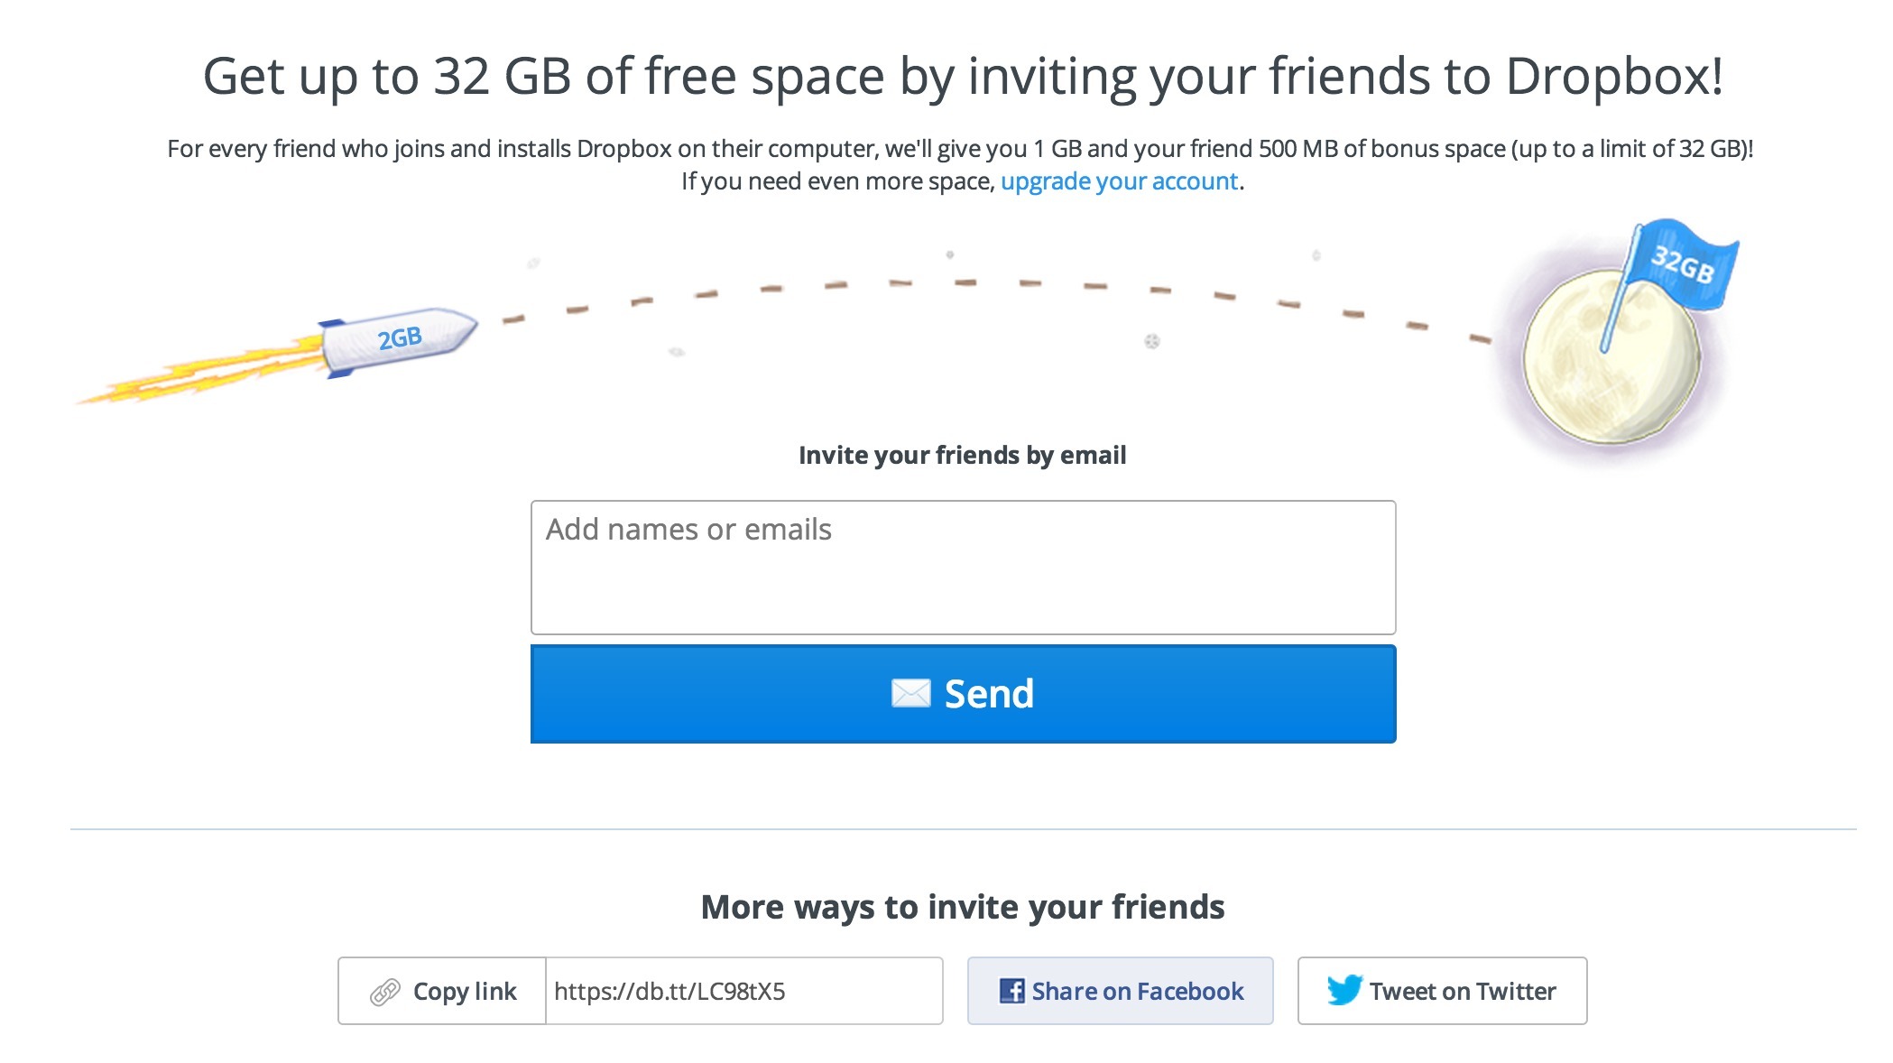The height and width of the screenshot is (1063, 1893).
Task: Open the upgrade your account link
Action: click(1119, 181)
